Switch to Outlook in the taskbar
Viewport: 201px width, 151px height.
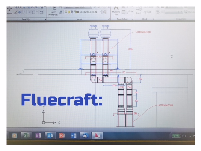(x=50, y=136)
